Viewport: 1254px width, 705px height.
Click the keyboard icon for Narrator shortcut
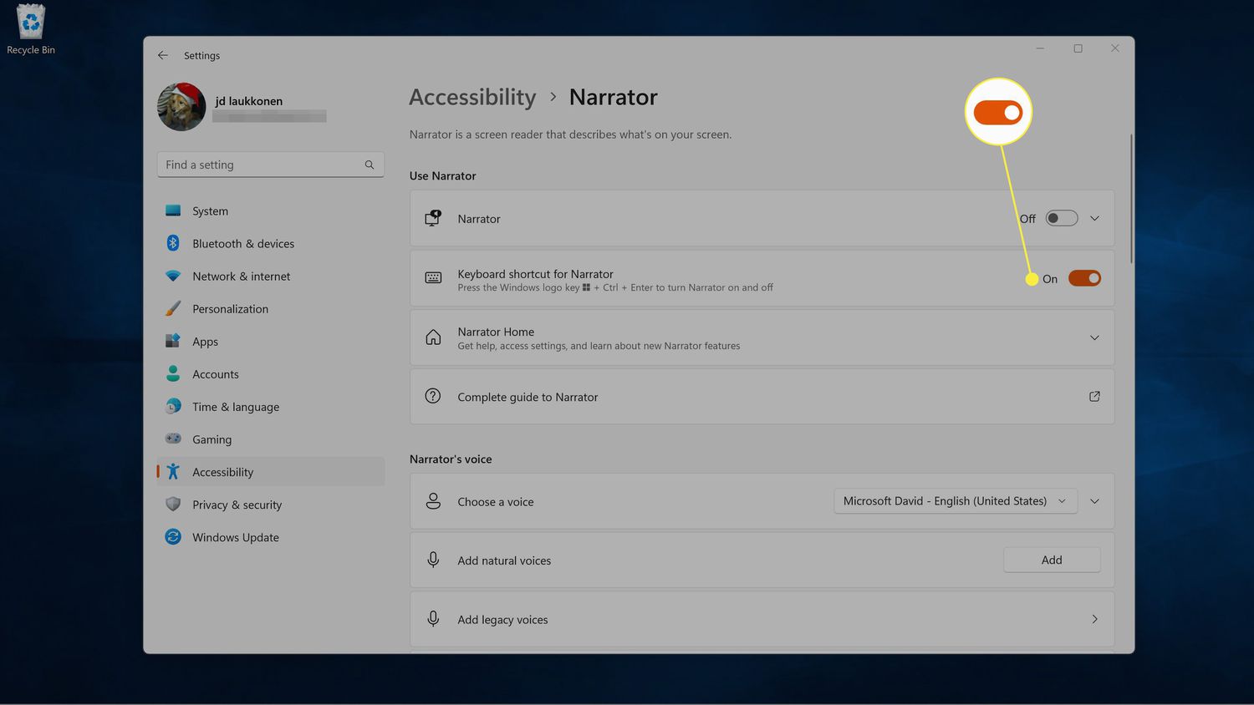pyautogui.click(x=433, y=277)
